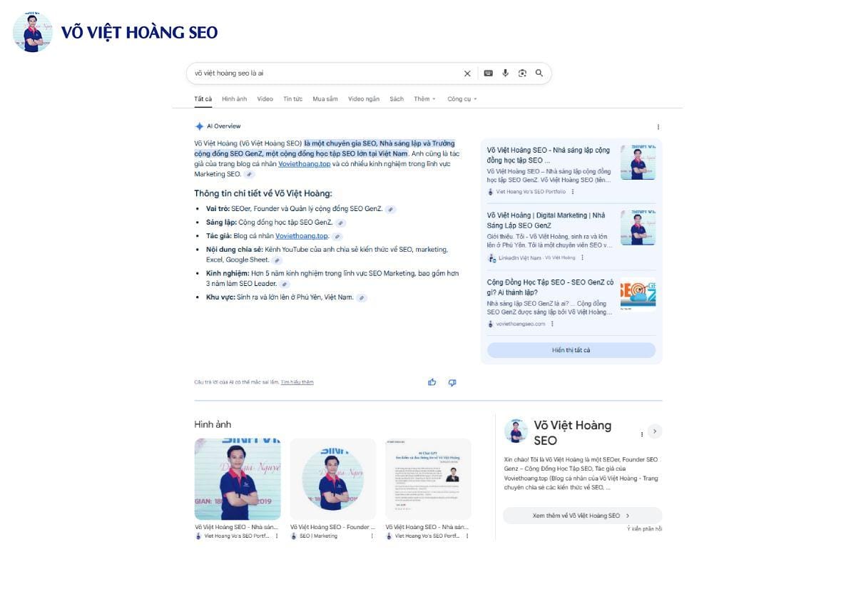Click Xem thêm về Võ Việt Hoàng SEO
This screenshot has height=604, width=856.
click(581, 516)
